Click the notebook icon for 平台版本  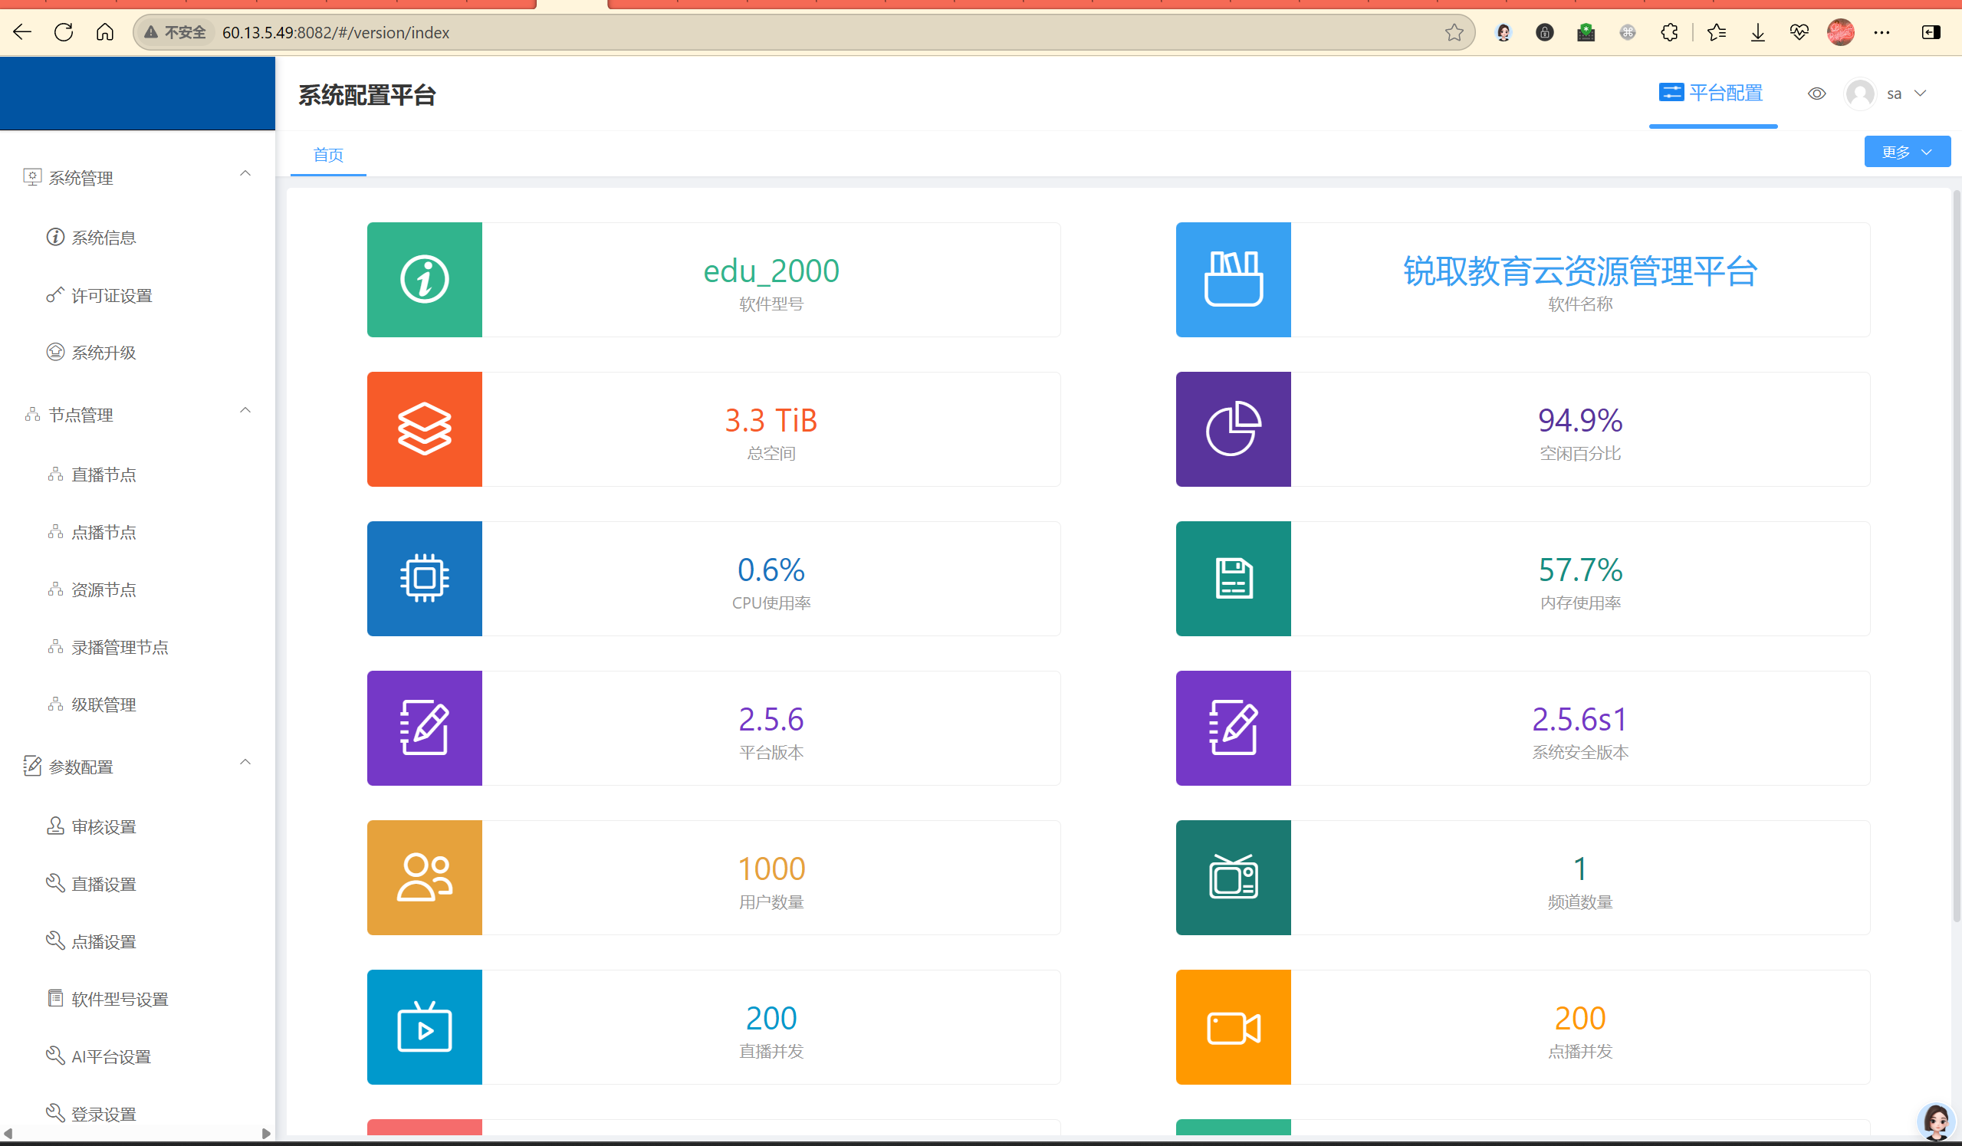coord(424,728)
